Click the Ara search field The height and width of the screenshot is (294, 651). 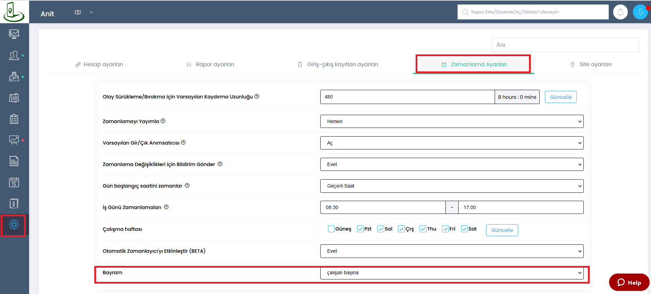pyautogui.click(x=565, y=45)
